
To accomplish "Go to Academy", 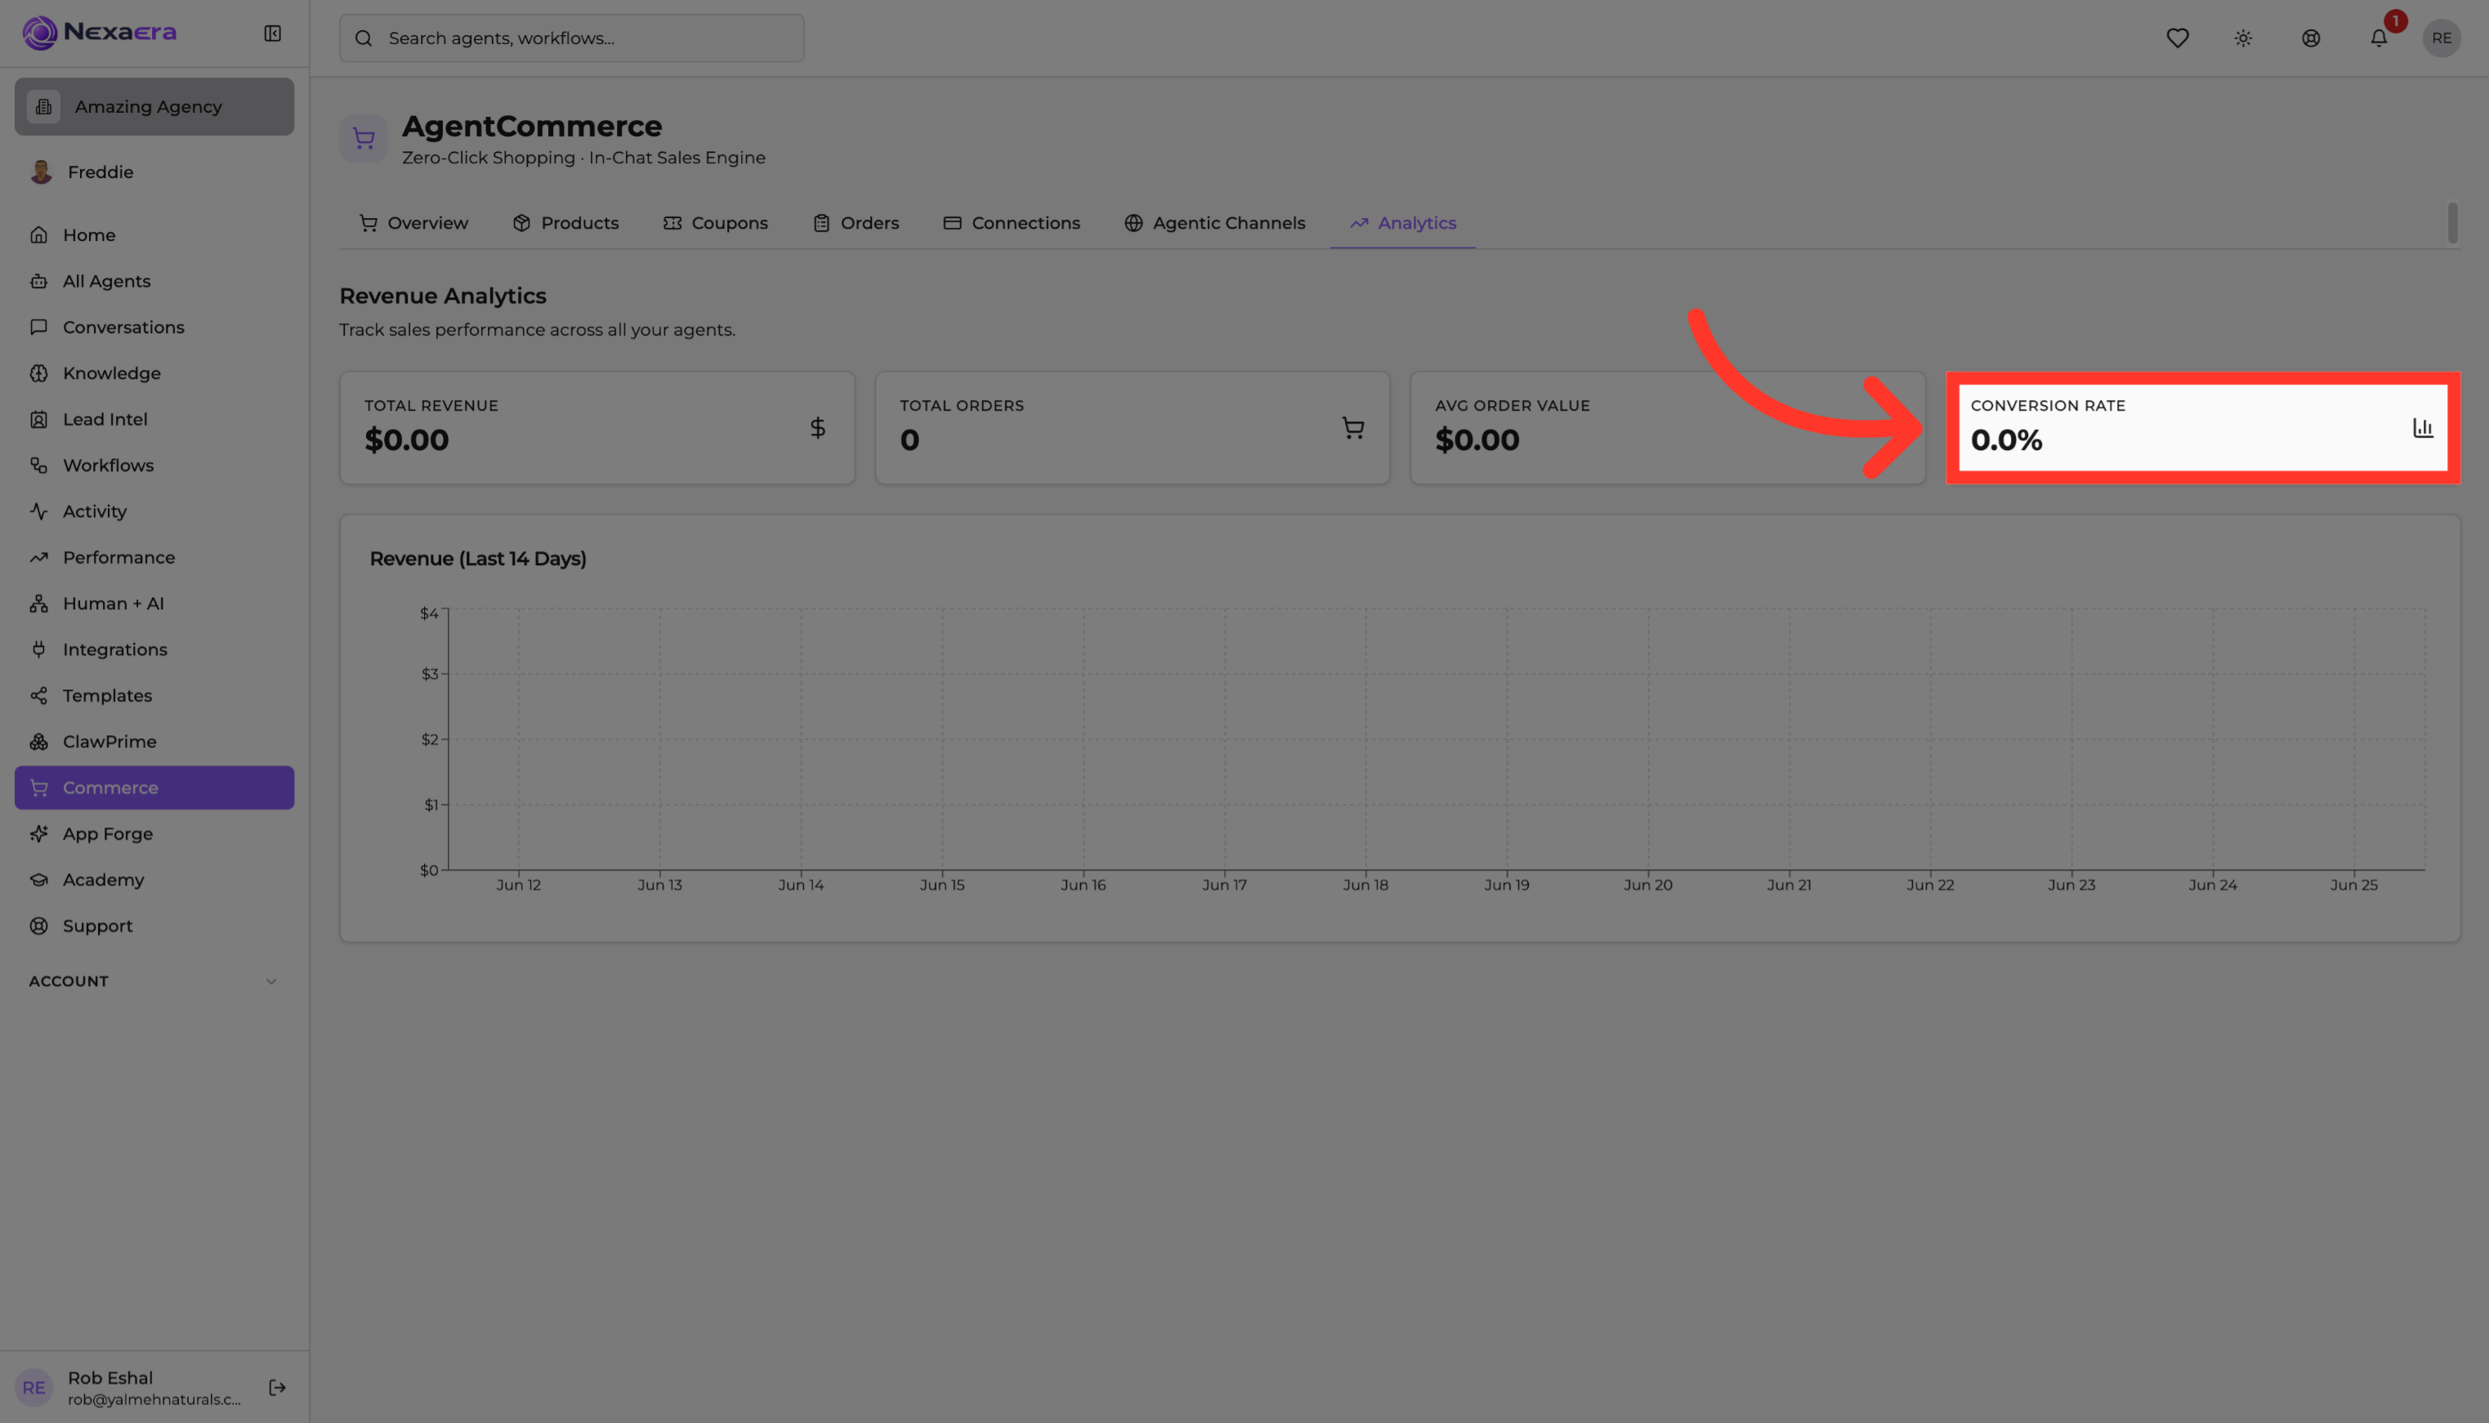I will 154,880.
